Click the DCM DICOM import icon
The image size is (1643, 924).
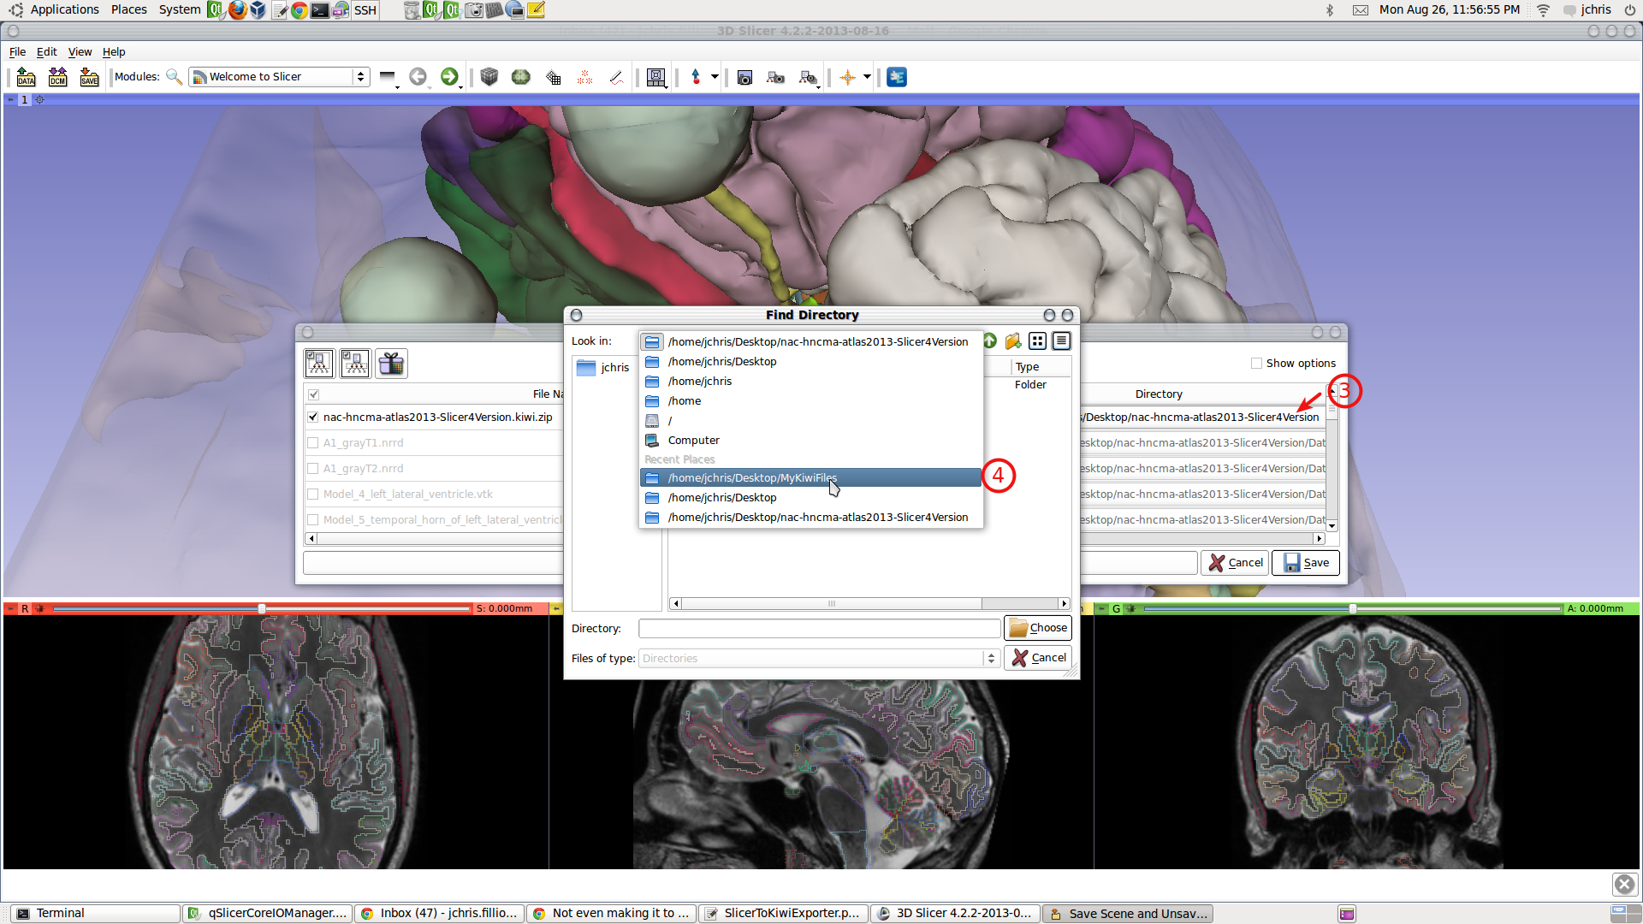pos(57,77)
